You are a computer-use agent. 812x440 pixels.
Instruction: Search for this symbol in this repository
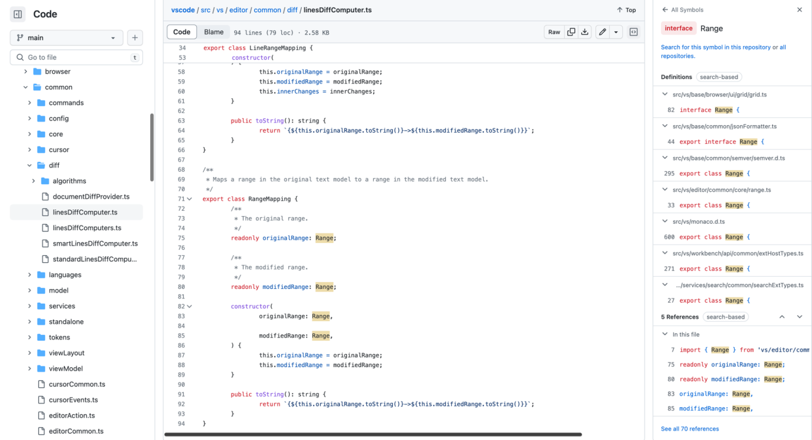pos(715,47)
